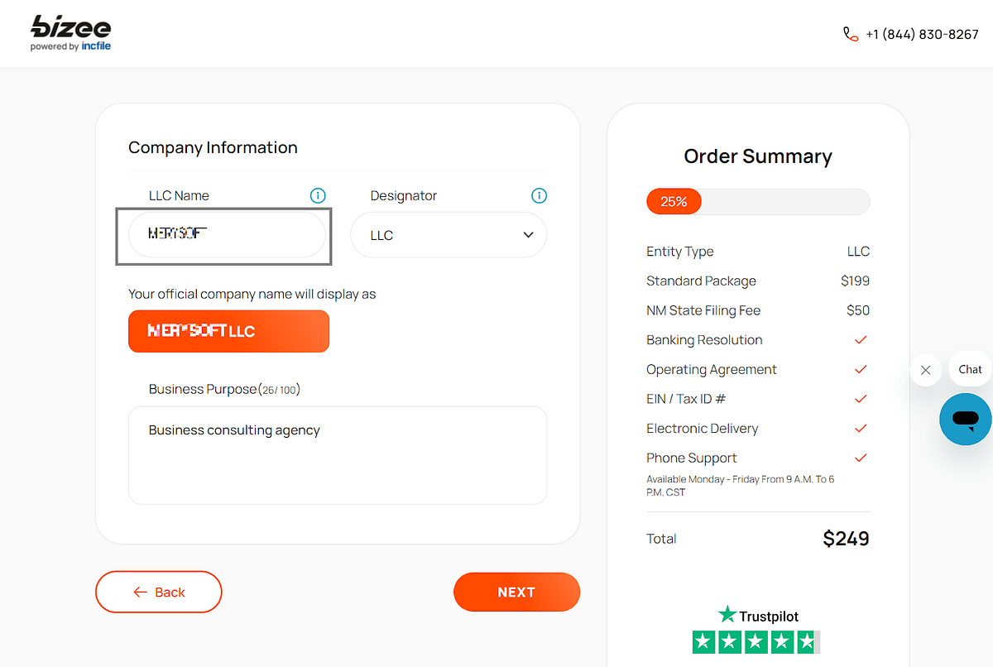993x667 pixels.
Task: Open the blue chat bubble icon
Action: (965, 420)
